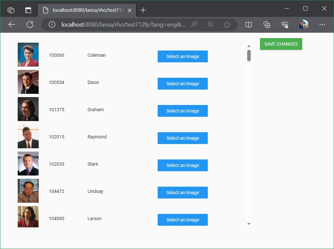
Task: View site information icon in address bar
Action: 51,25
